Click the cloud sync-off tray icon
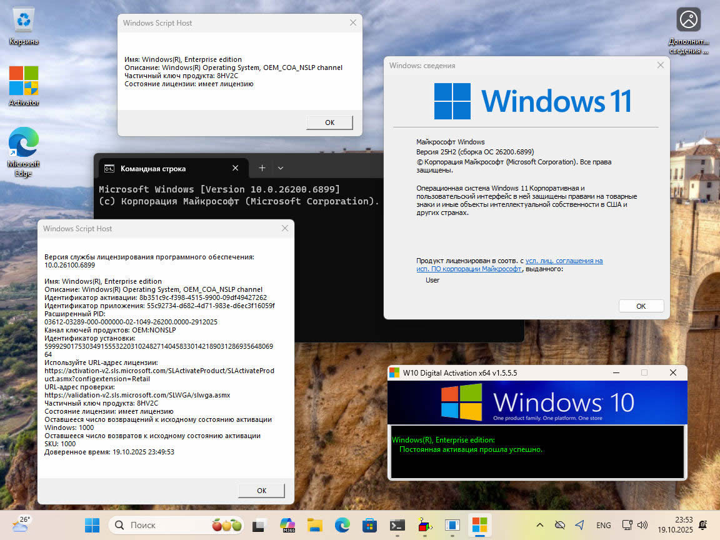This screenshot has height=540, width=720. click(559, 525)
